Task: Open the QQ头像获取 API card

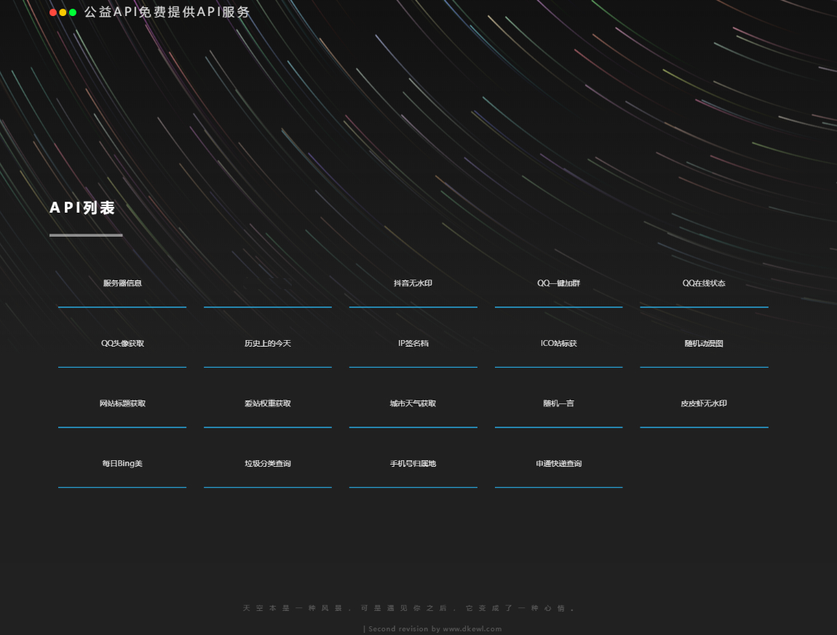Action: [x=122, y=344]
